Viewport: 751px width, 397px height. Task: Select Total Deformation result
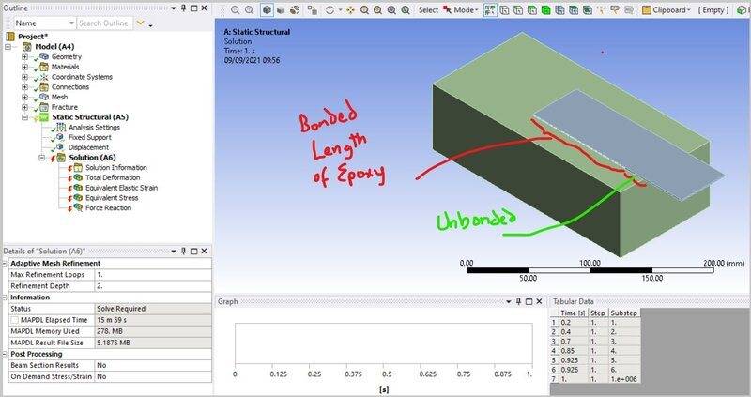tap(113, 177)
